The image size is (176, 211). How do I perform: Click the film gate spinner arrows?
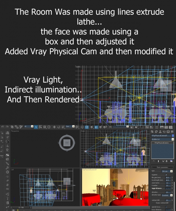[172, 178]
